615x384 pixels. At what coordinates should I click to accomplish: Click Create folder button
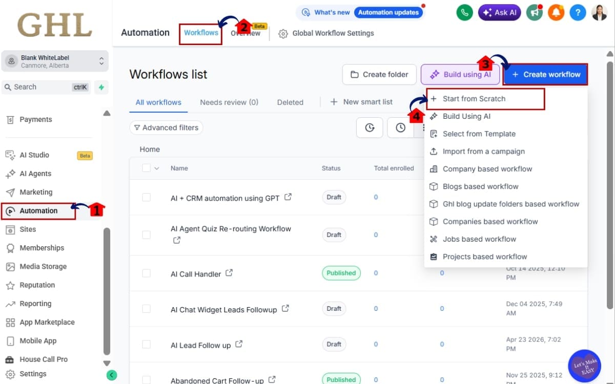point(379,74)
